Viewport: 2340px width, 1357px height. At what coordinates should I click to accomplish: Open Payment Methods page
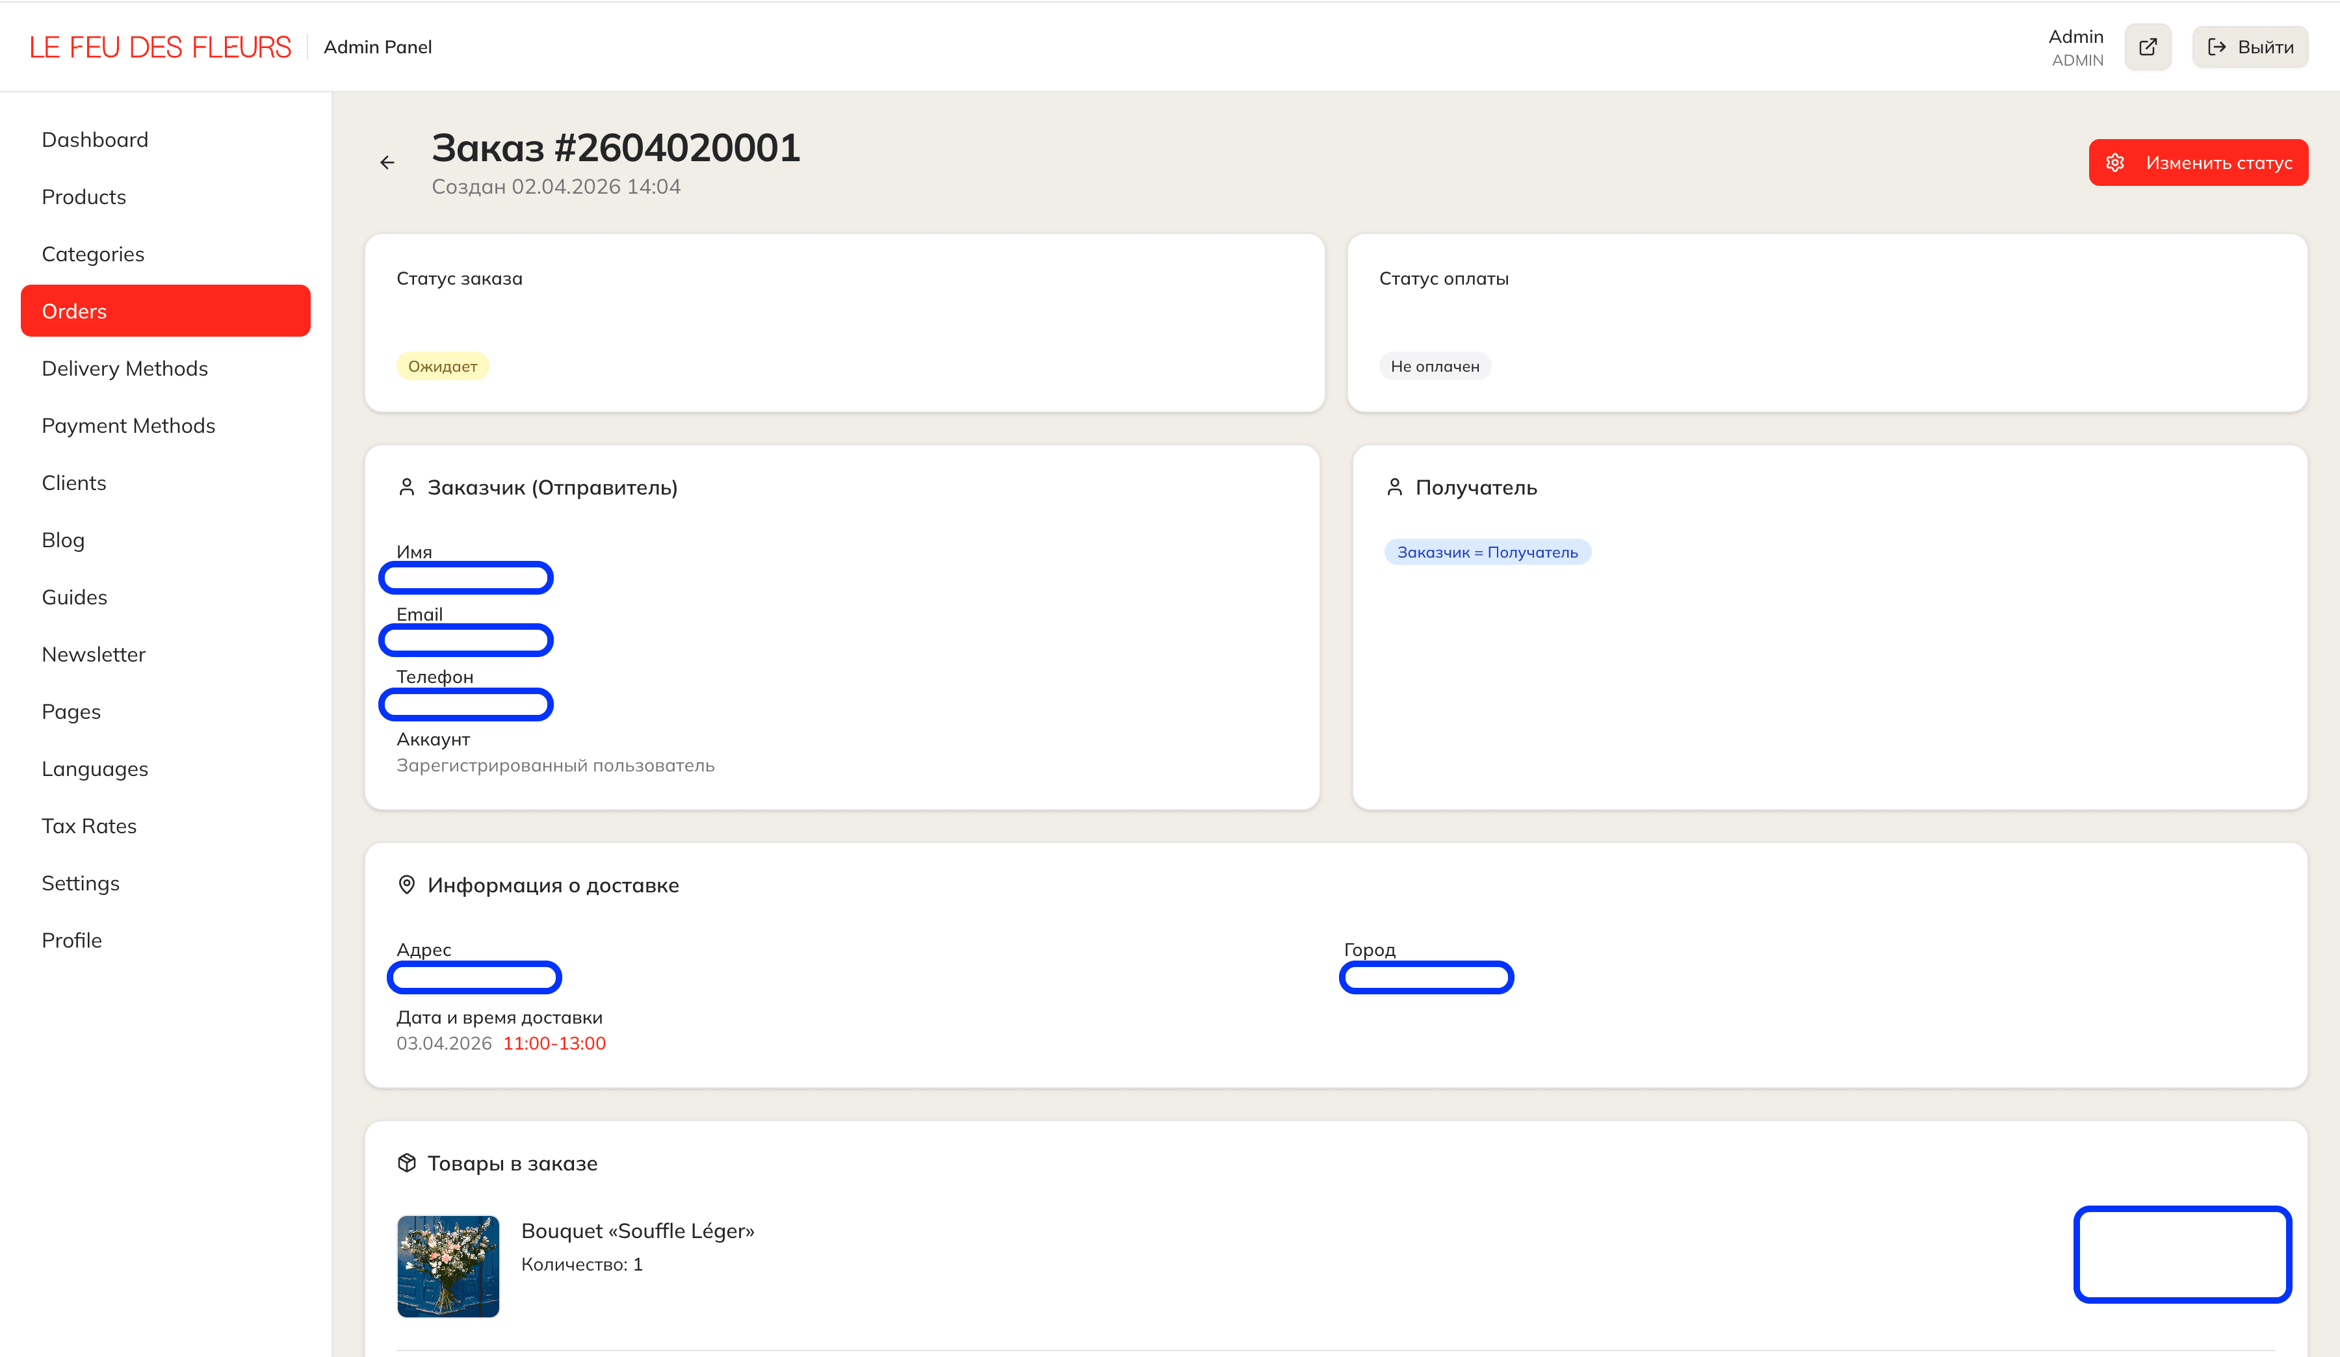(128, 425)
